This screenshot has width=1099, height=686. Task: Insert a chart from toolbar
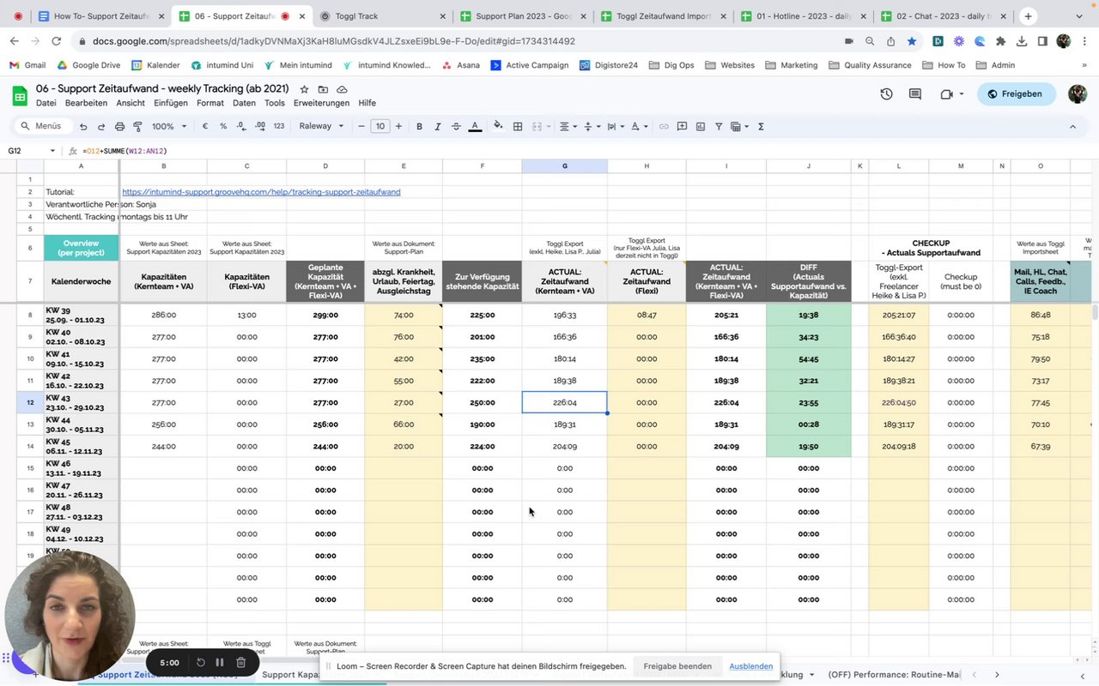point(701,126)
